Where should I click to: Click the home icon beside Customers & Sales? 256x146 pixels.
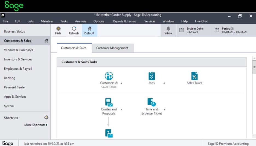click(46, 41)
